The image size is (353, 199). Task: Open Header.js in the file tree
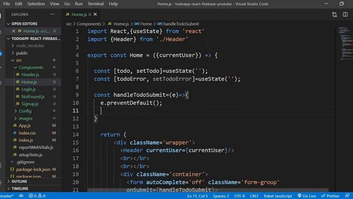coord(30,75)
